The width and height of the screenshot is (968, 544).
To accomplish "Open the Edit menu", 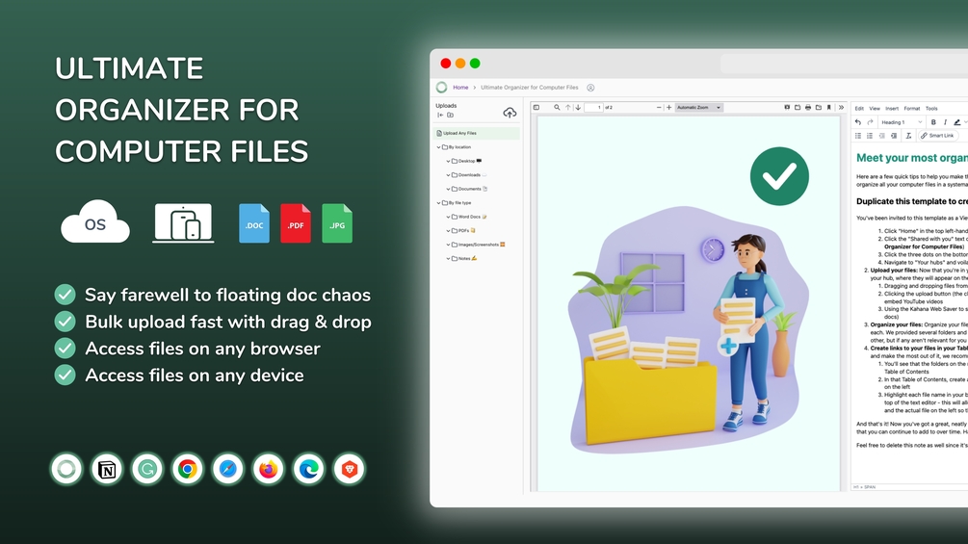I will (x=859, y=109).
